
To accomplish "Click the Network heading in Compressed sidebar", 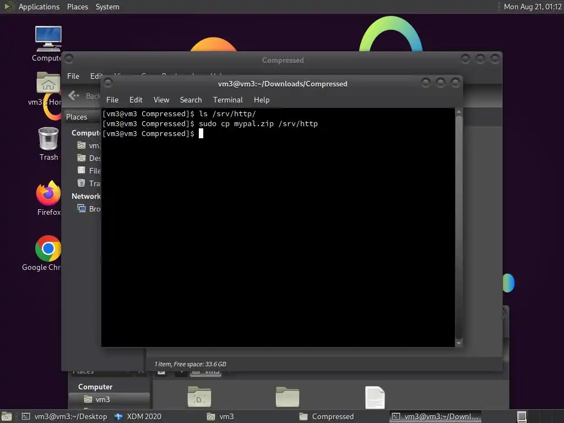I will point(86,196).
